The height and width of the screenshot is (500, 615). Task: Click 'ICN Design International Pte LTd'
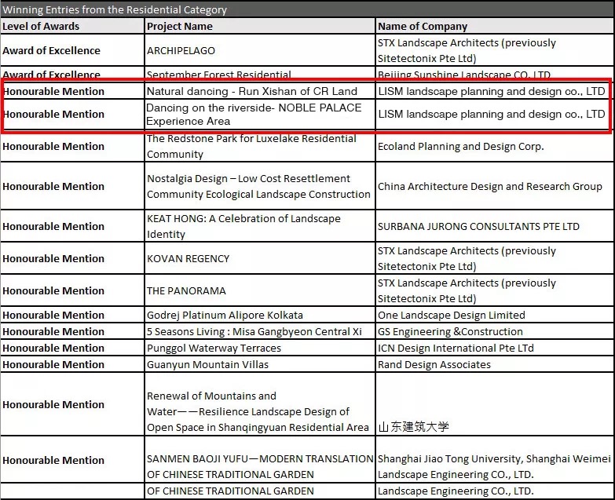click(456, 348)
